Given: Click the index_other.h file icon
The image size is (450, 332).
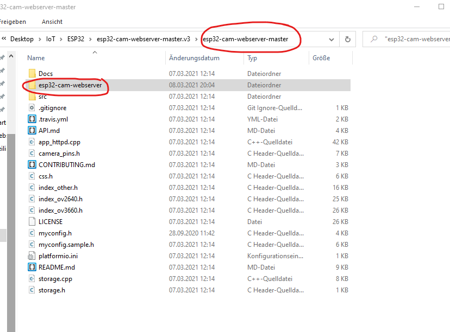Looking at the screenshot, I should point(32,188).
